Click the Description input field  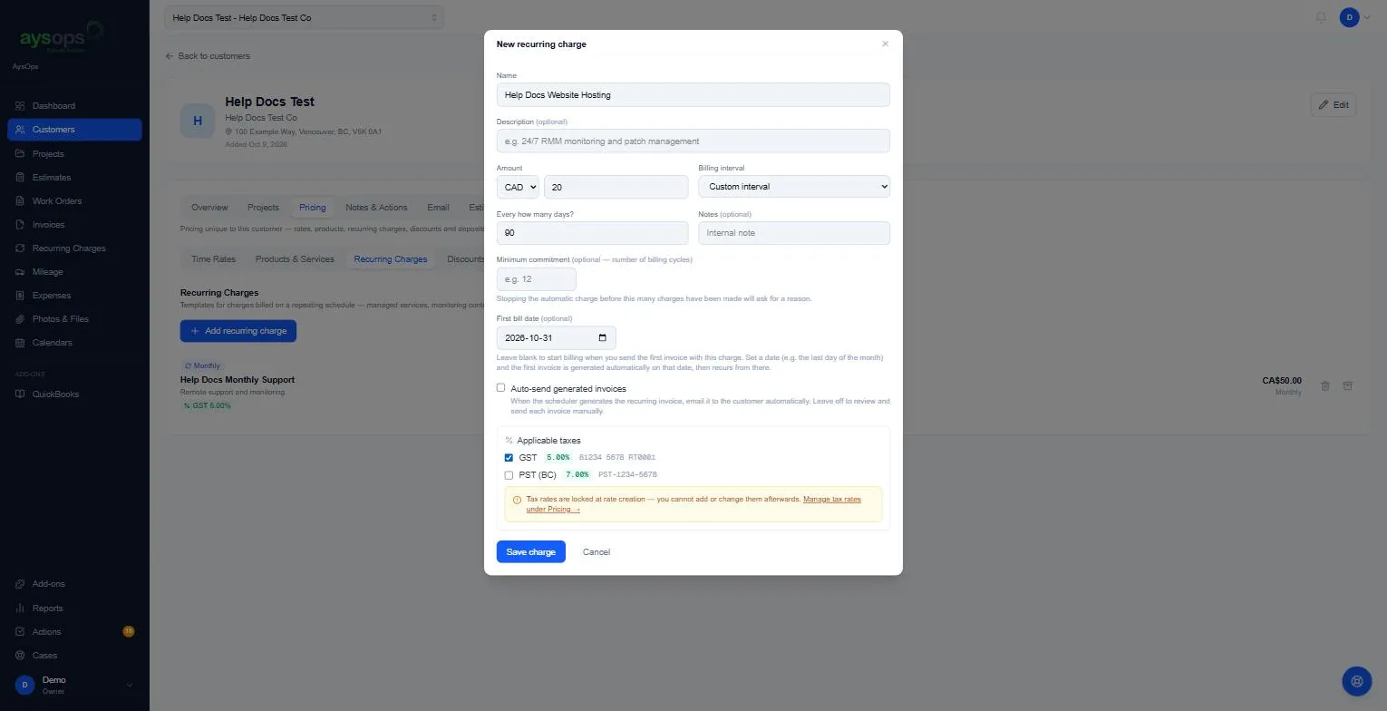coord(693,141)
